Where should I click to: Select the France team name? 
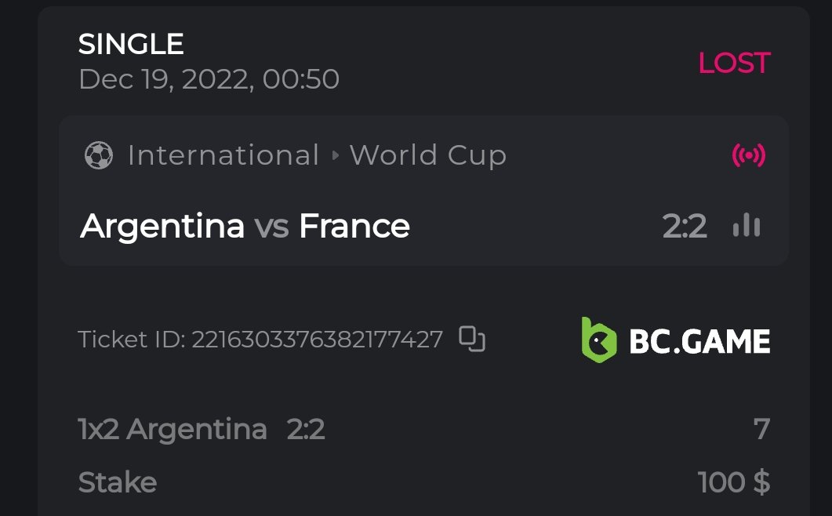[x=354, y=227]
